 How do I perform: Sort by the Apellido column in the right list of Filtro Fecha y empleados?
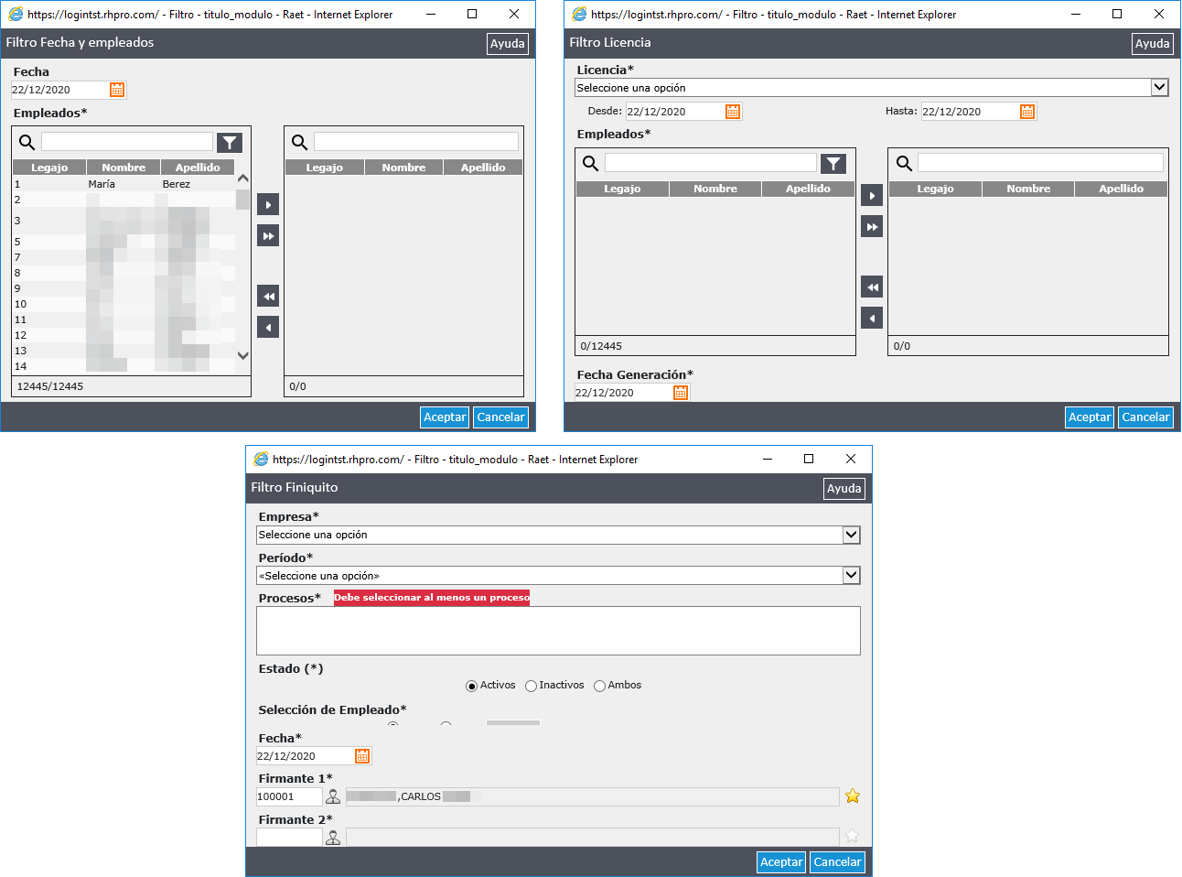483,168
